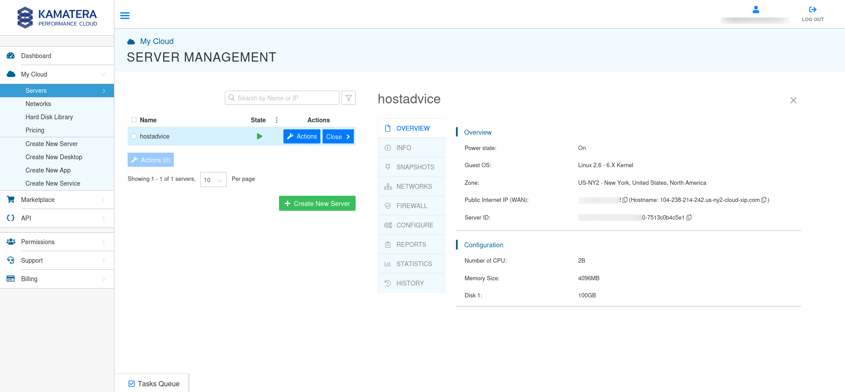Open the NETWORKS tab
Image resolution: width=845 pixels, height=392 pixels.
[411, 187]
